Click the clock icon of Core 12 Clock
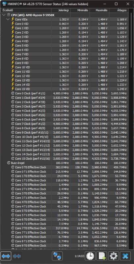 (13, 146)
